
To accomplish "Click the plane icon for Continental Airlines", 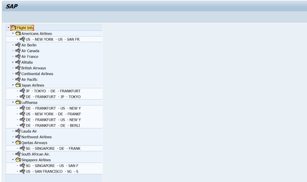I will click(x=18, y=74).
